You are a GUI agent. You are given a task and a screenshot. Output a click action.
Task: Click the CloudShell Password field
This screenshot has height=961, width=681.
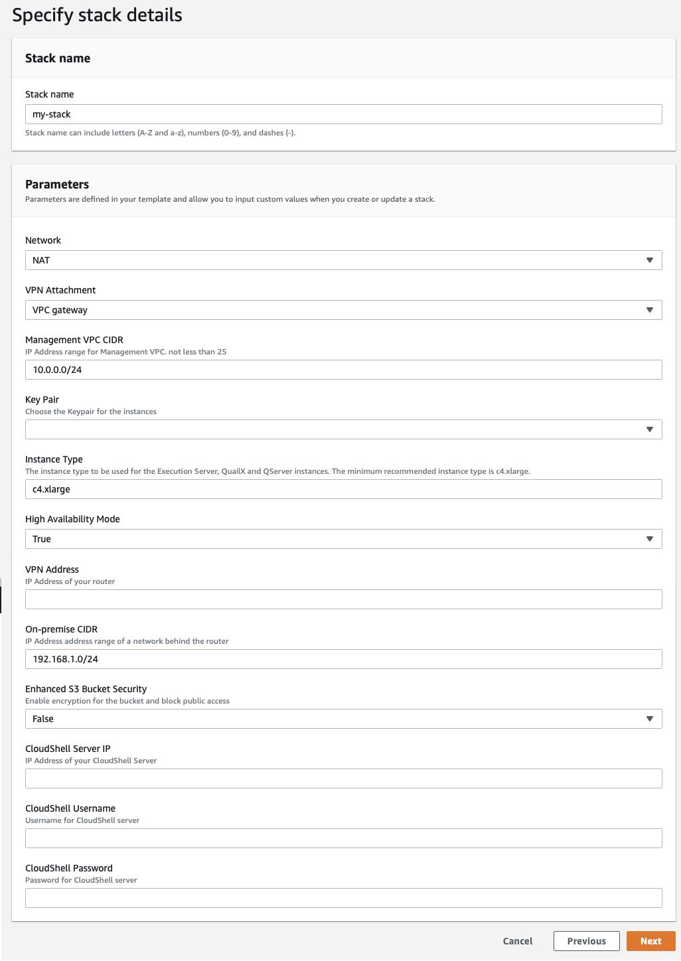[x=343, y=898]
